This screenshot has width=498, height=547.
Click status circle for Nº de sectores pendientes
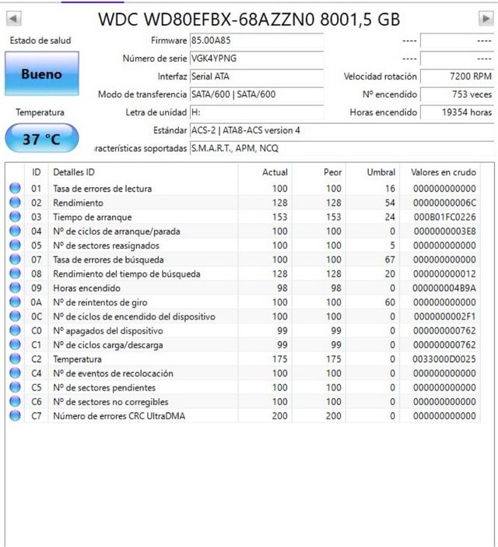pyautogui.click(x=15, y=387)
